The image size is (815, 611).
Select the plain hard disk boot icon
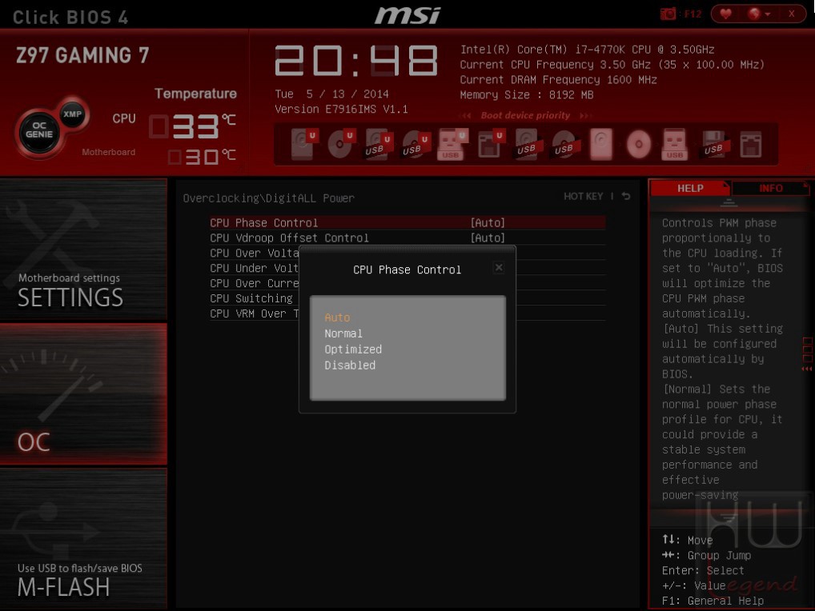click(601, 144)
